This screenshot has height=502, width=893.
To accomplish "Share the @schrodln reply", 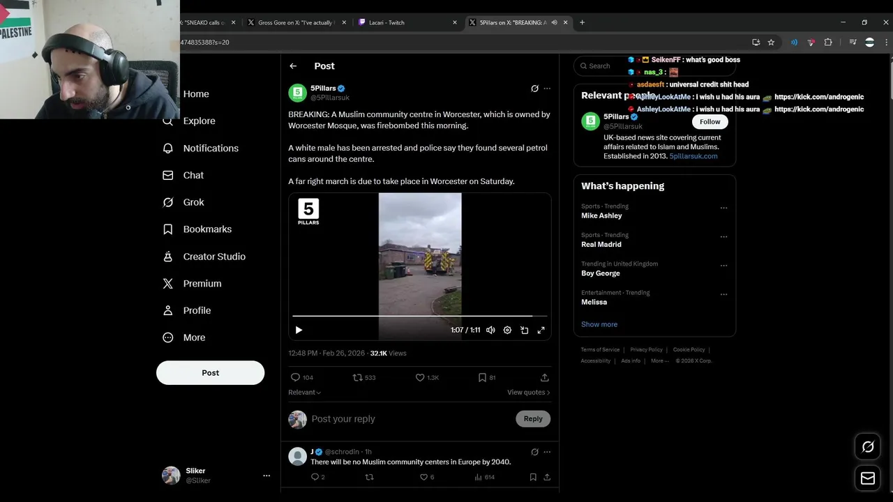I will point(547,477).
